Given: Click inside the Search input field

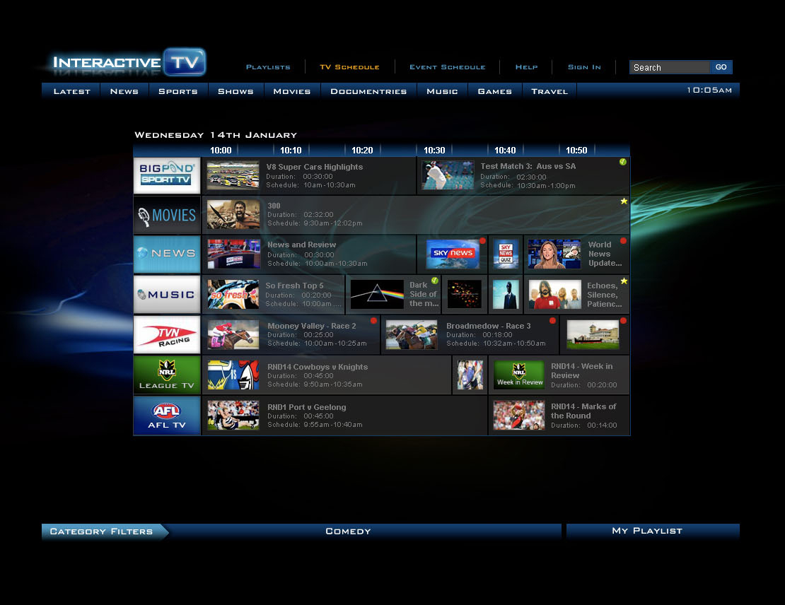Looking at the screenshot, I should (x=668, y=67).
